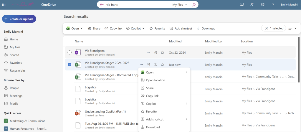Click Location column header
The width and height of the screenshot is (301, 132).
pos(247,41)
